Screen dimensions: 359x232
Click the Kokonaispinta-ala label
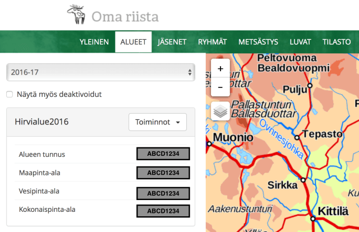click(47, 210)
